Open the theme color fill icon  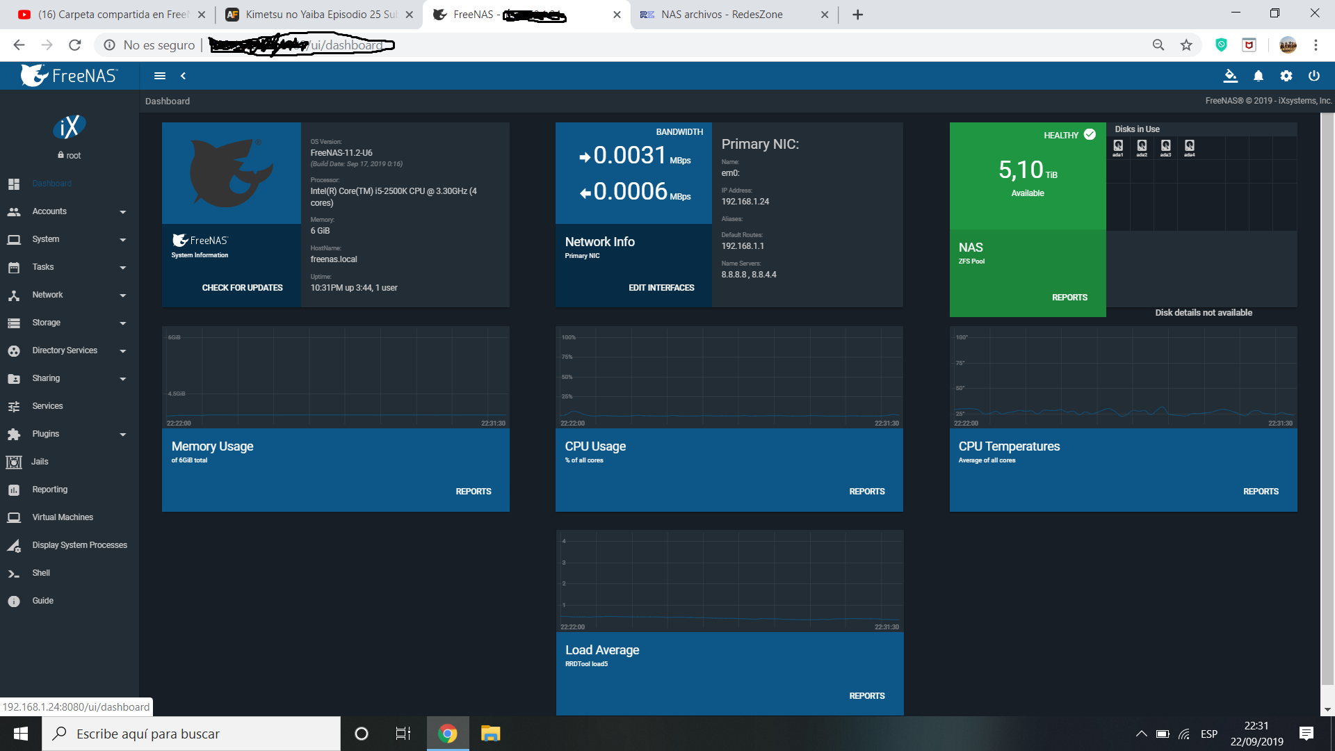click(x=1231, y=76)
